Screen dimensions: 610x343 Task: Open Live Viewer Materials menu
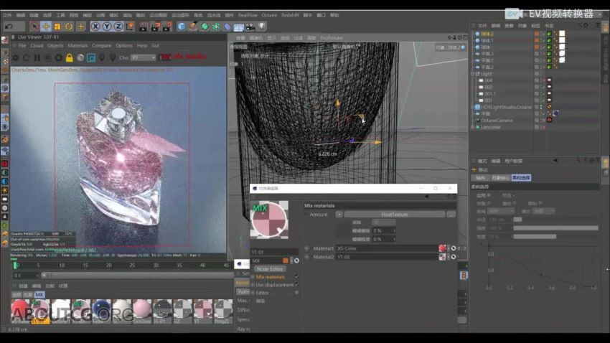click(78, 45)
